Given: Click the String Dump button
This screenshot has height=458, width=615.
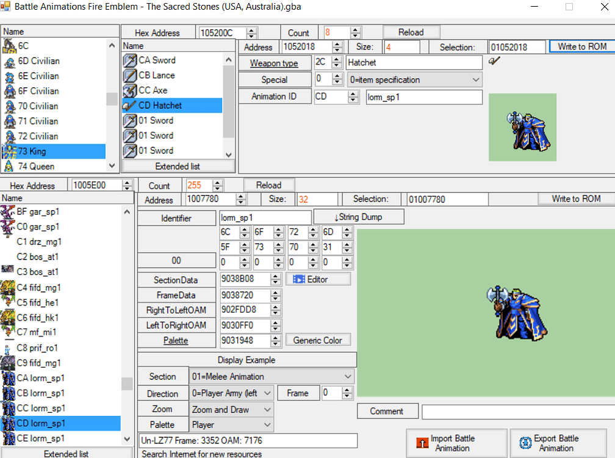Looking at the screenshot, I should (358, 216).
